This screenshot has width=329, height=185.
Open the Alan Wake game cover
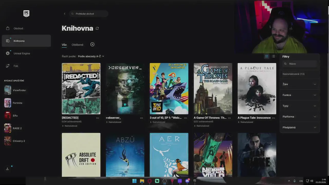click(257, 155)
